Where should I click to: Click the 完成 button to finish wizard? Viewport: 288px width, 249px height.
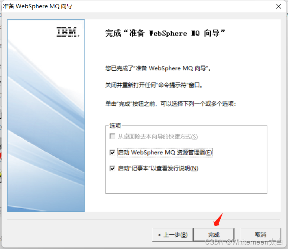pos(214,234)
